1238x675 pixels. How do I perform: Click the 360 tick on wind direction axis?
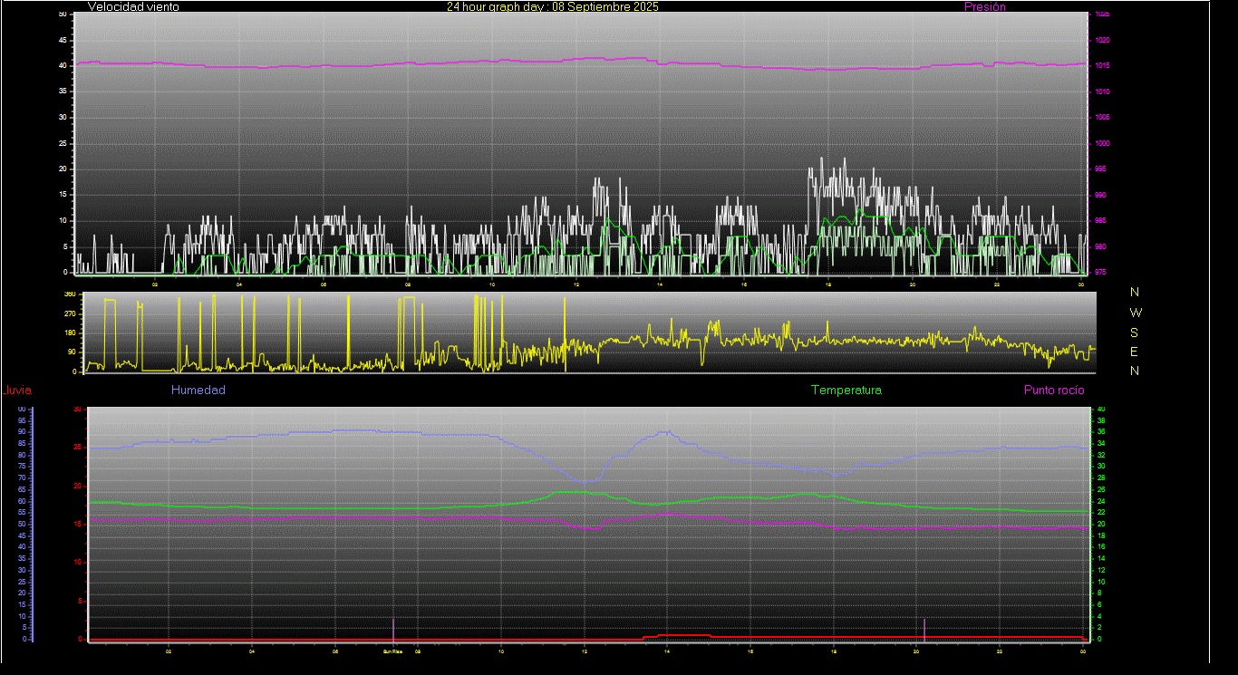70,295
